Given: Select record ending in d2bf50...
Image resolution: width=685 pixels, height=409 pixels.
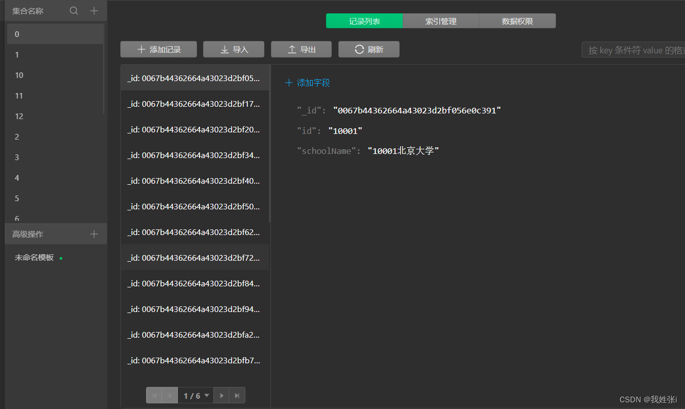Looking at the screenshot, I should (x=194, y=206).
